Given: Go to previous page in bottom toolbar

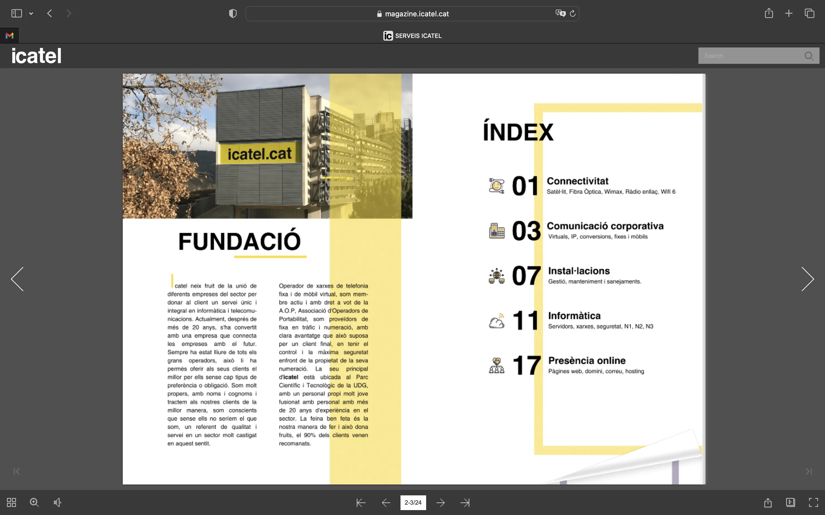Looking at the screenshot, I should pos(386,503).
